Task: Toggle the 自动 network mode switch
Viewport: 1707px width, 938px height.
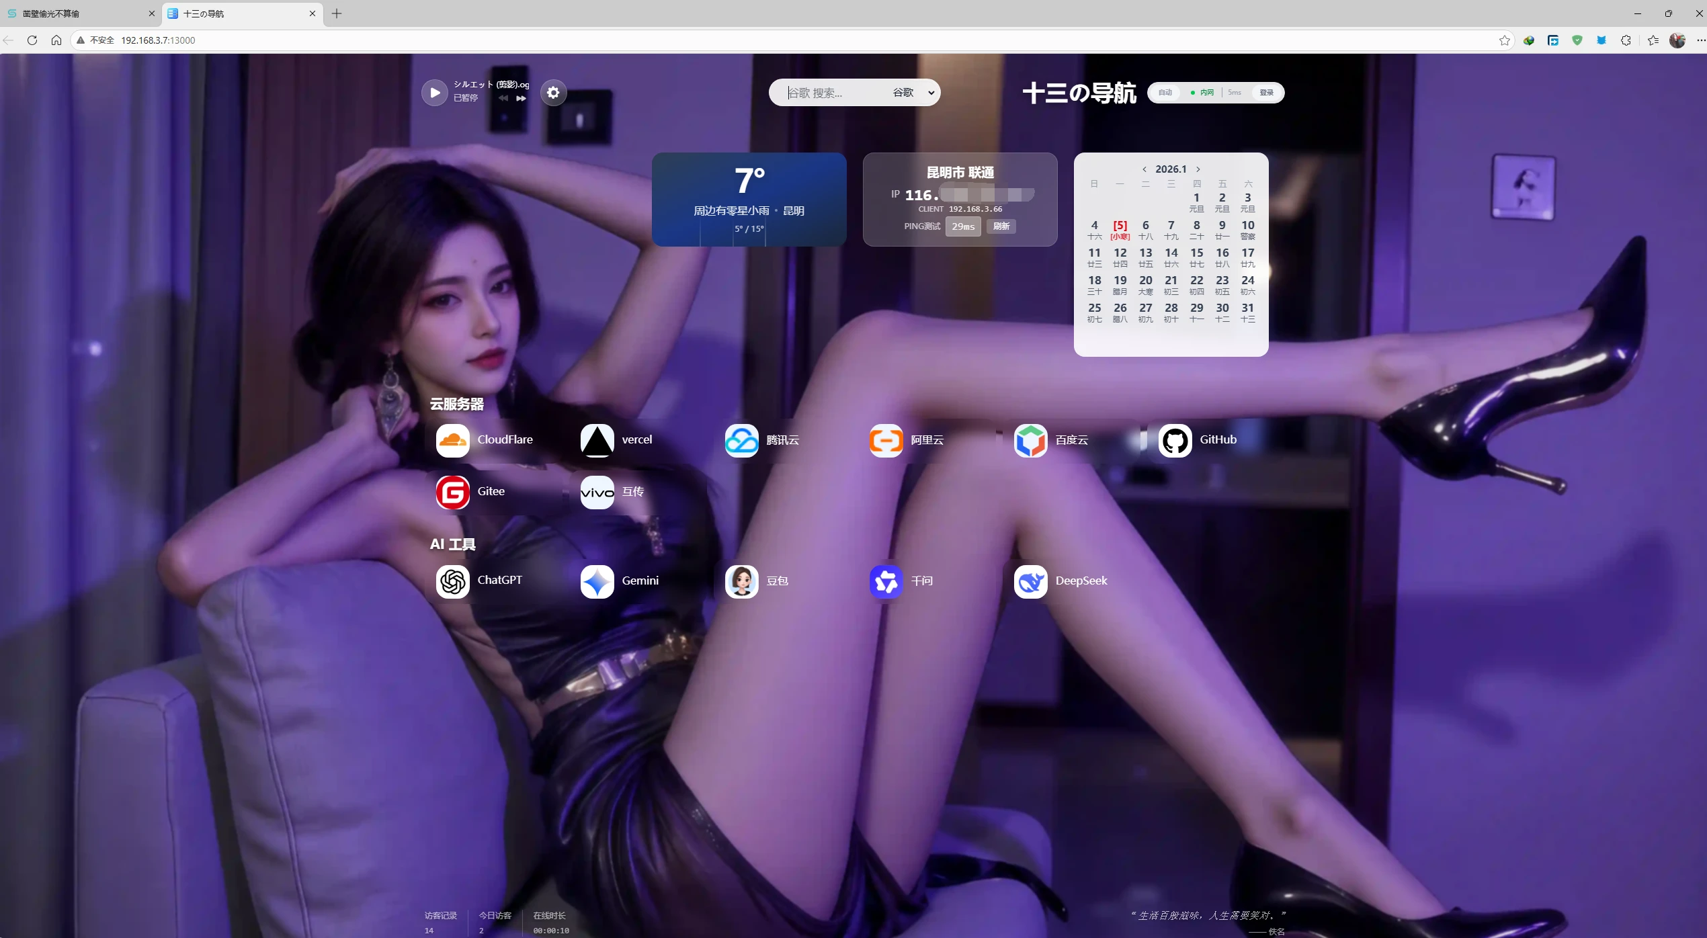Action: pyautogui.click(x=1165, y=93)
